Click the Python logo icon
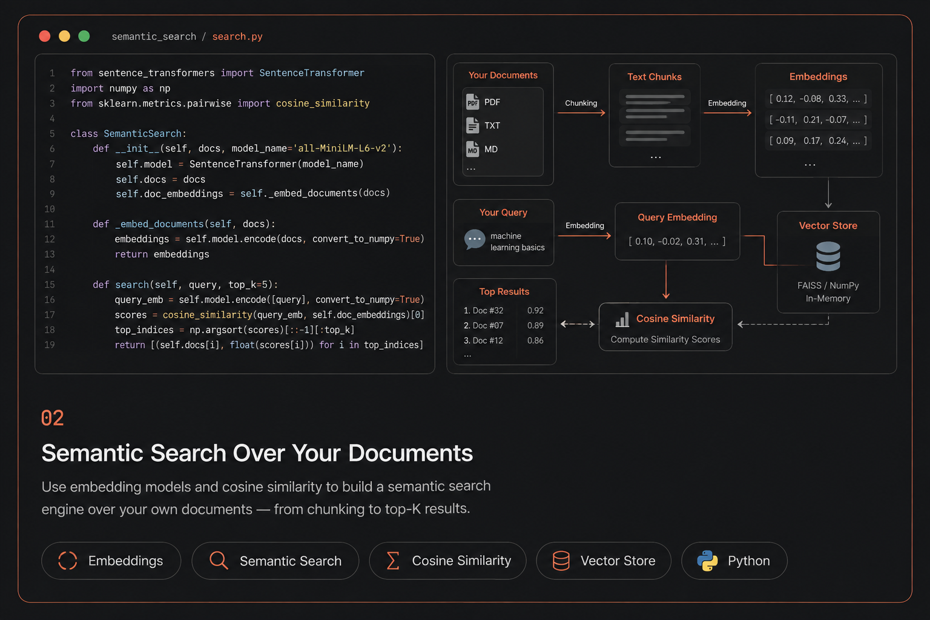Image resolution: width=930 pixels, height=620 pixels. 707,561
